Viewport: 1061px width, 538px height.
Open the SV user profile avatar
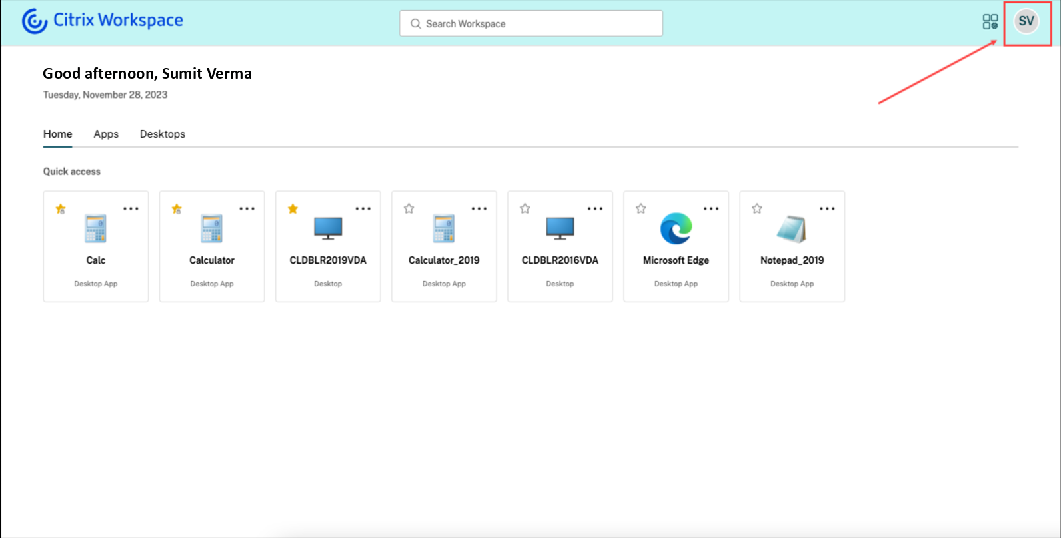point(1026,21)
